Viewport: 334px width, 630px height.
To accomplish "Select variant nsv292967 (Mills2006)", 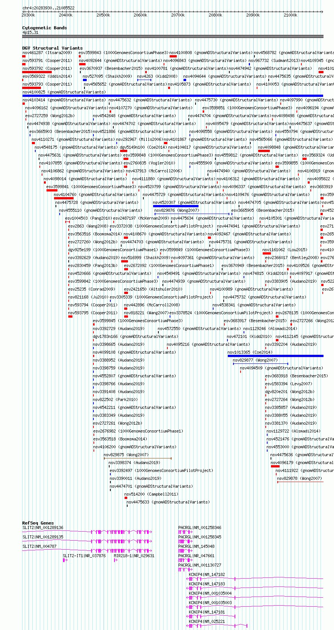I will coord(140,139).
